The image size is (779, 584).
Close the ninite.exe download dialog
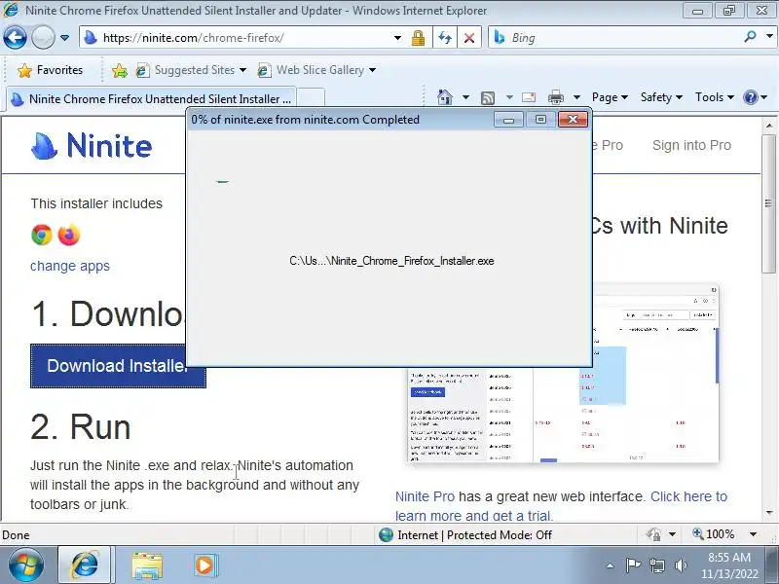(x=573, y=119)
